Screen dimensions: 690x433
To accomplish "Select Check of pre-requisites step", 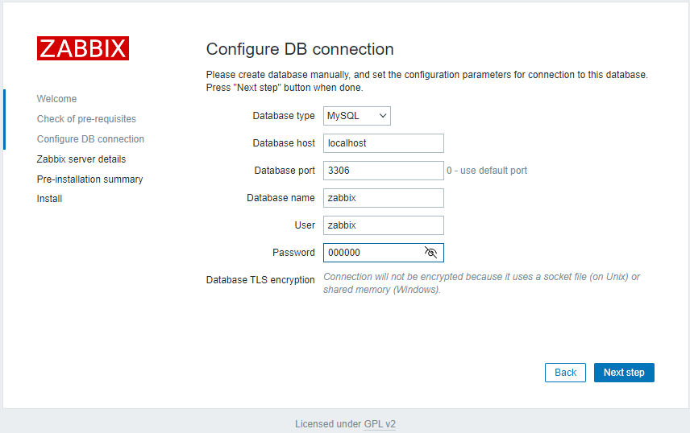I will click(x=86, y=119).
